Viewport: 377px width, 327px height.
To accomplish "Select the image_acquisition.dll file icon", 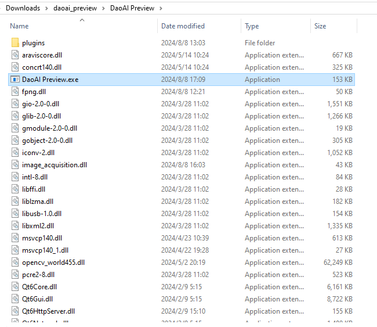I will [15, 165].
